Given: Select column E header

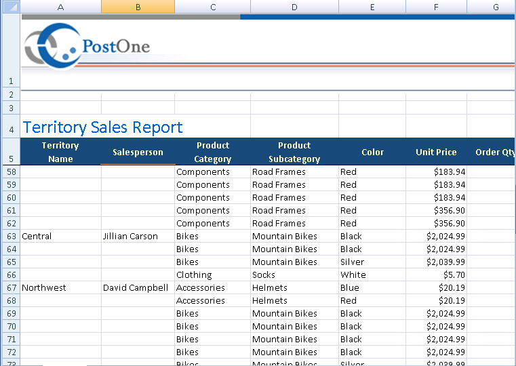Looking at the screenshot, I should pyautogui.click(x=372, y=7).
